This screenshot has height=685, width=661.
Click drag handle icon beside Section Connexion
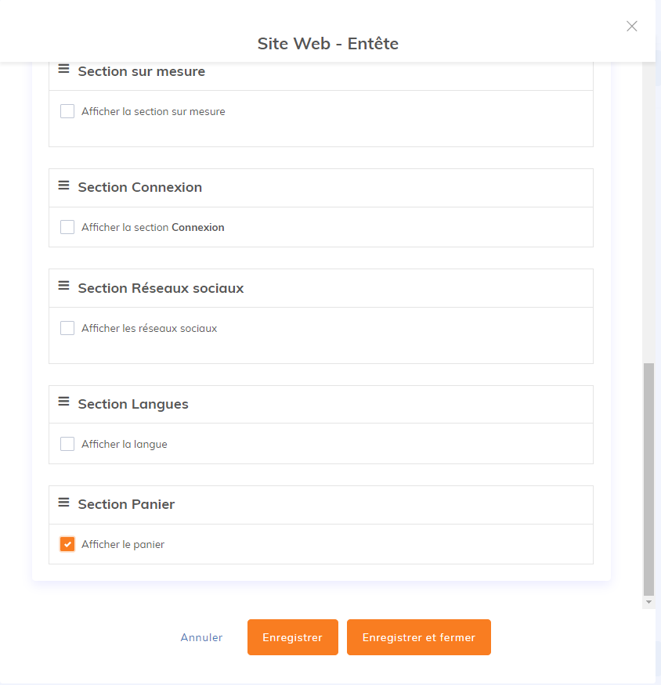tap(63, 186)
